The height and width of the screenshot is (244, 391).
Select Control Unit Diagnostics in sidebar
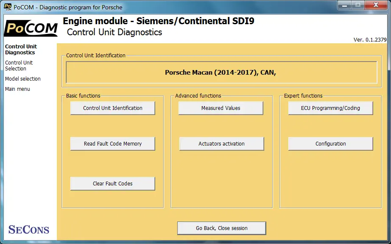[x=21, y=49]
